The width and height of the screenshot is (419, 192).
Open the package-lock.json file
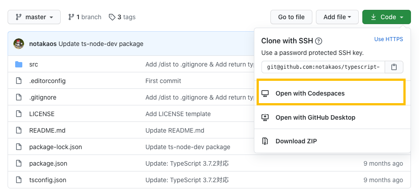tap(56, 147)
